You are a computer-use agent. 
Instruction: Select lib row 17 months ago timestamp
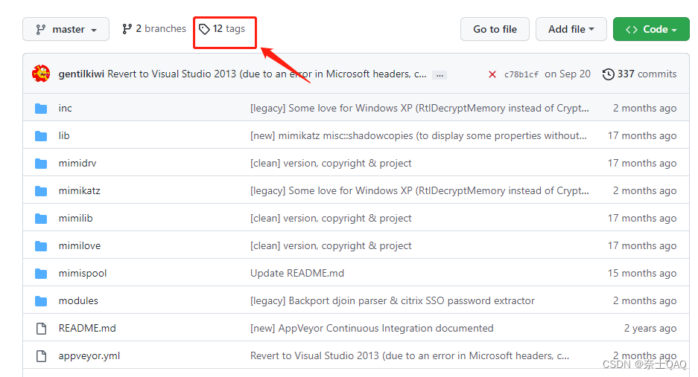tap(642, 135)
